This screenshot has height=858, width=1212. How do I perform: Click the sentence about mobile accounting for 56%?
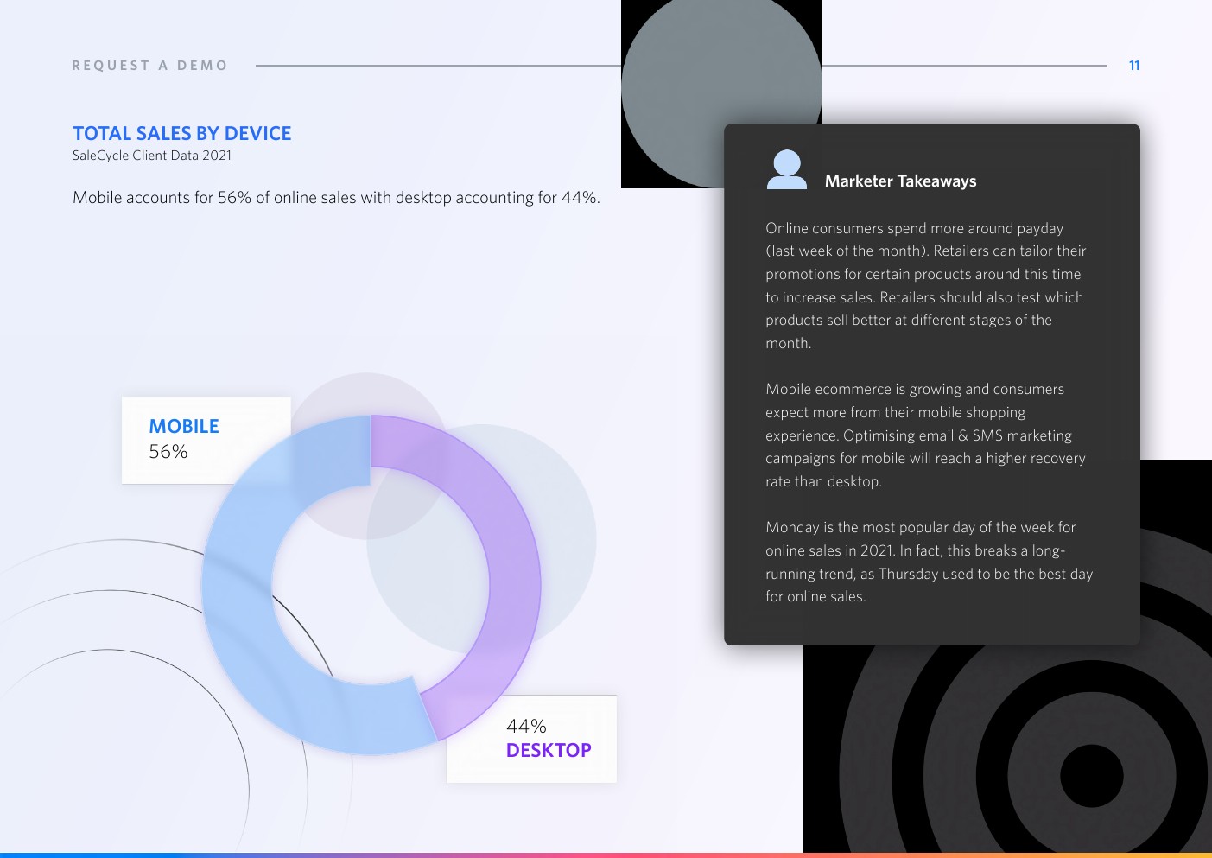336,198
